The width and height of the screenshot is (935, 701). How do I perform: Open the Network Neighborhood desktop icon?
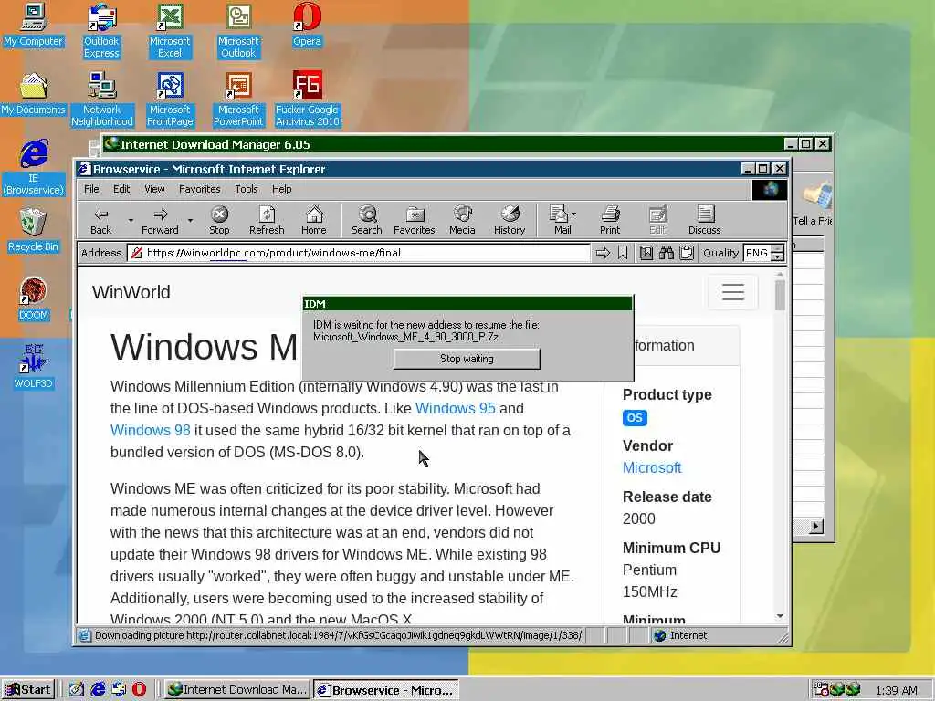click(102, 99)
